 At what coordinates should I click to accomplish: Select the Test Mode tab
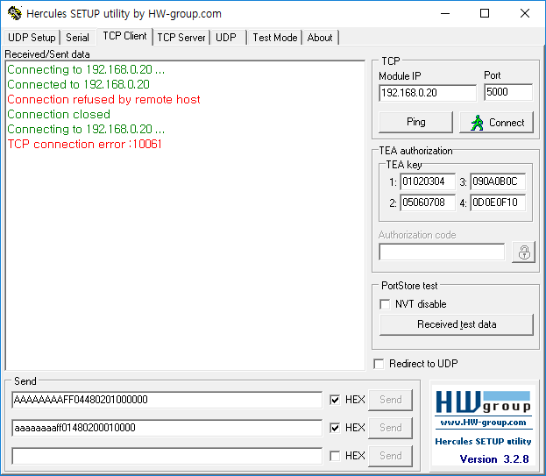(x=274, y=38)
